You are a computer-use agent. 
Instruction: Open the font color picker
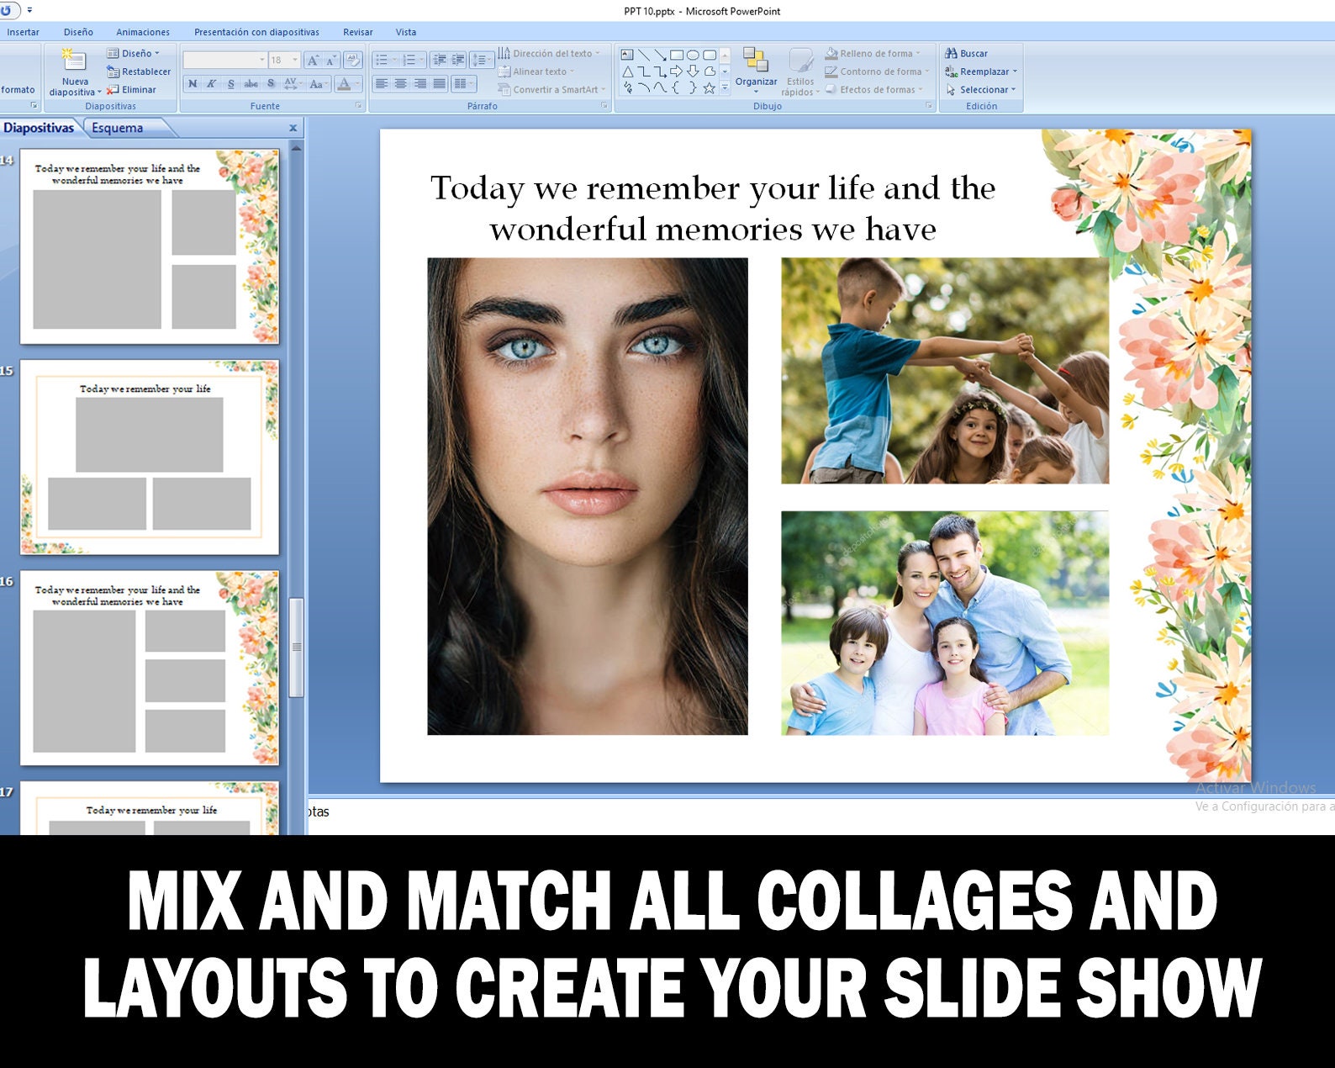pyautogui.click(x=347, y=83)
